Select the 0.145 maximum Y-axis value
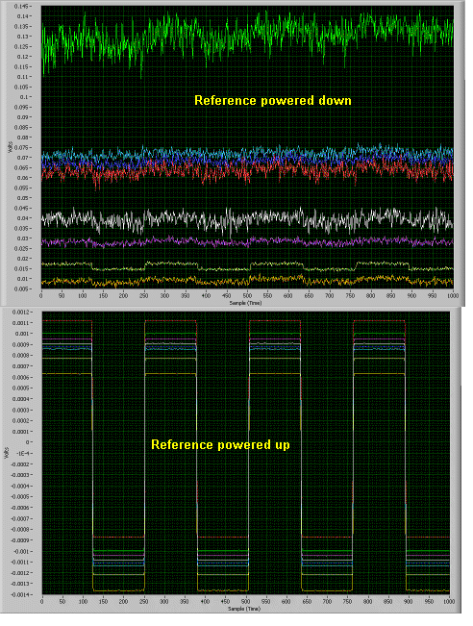473x626 pixels. [21, 7]
